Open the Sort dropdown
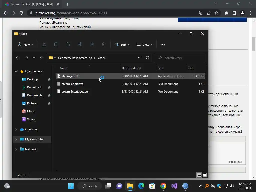 (x=122, y=44)
